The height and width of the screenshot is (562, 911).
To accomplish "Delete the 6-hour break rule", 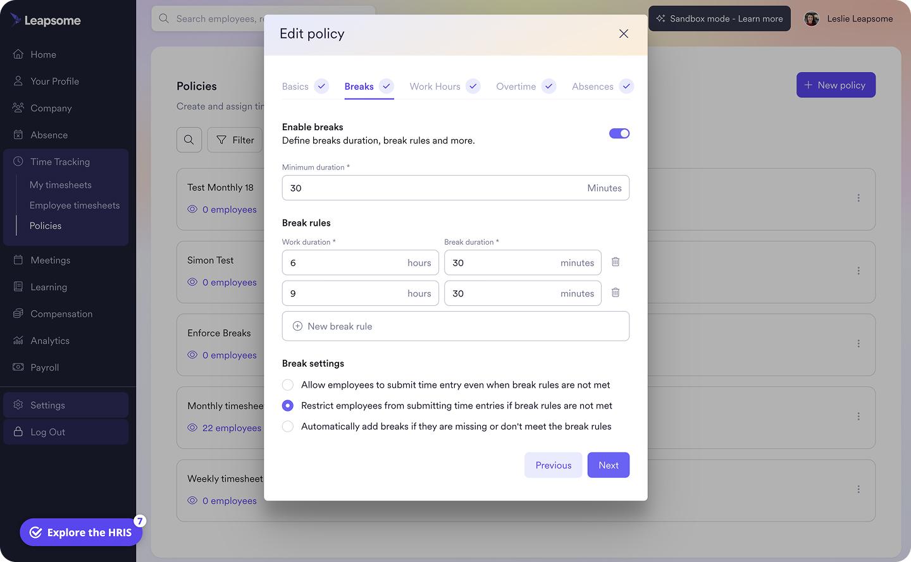I will (615, 261).
